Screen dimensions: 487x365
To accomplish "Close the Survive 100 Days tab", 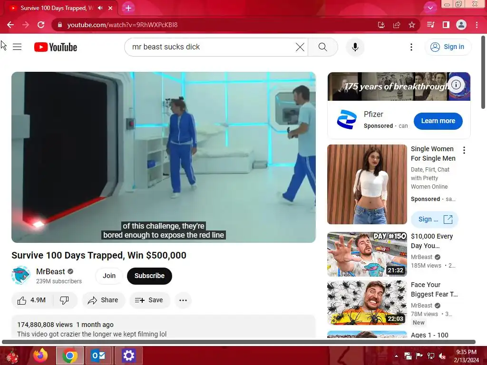I will [110, 8].
